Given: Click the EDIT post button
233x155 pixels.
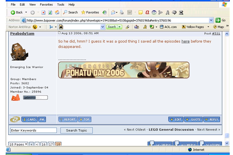Looking at the screenshot, I should [x=176, y=119].
